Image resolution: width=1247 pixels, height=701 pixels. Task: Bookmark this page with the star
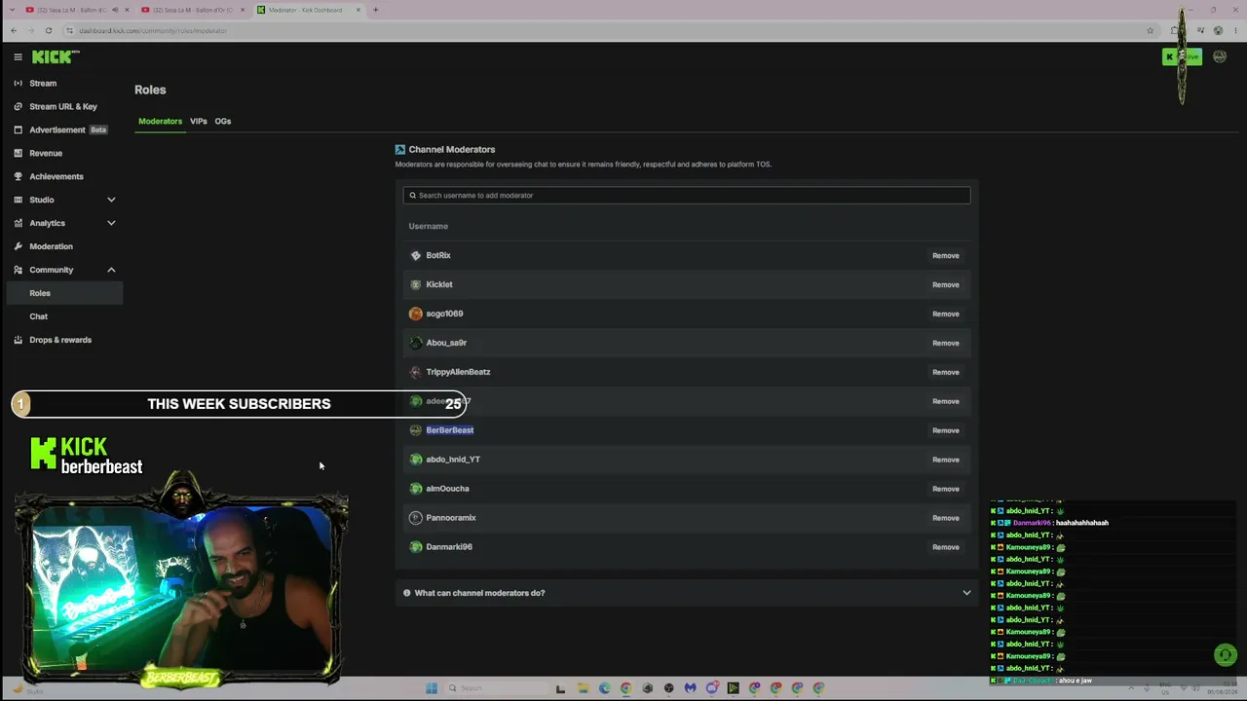1151,30
